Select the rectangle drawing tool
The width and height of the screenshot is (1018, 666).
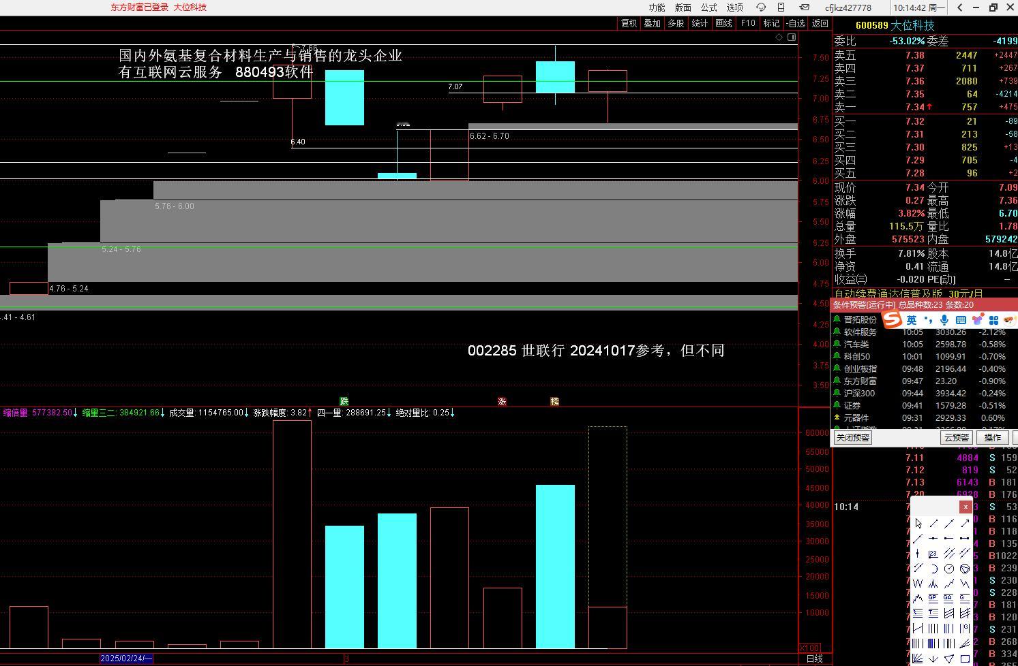[x=965, y=659]
